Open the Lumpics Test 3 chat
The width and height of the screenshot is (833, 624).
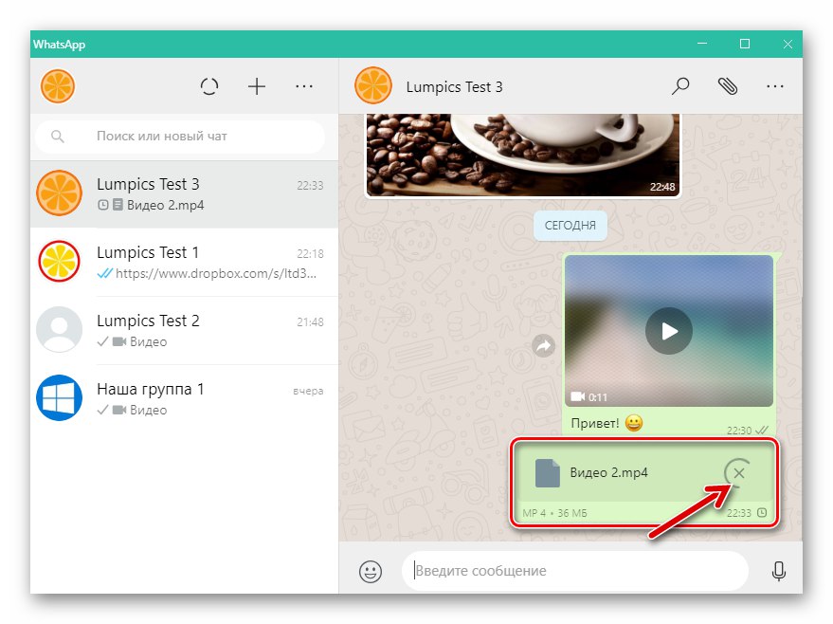coord(185,194)
